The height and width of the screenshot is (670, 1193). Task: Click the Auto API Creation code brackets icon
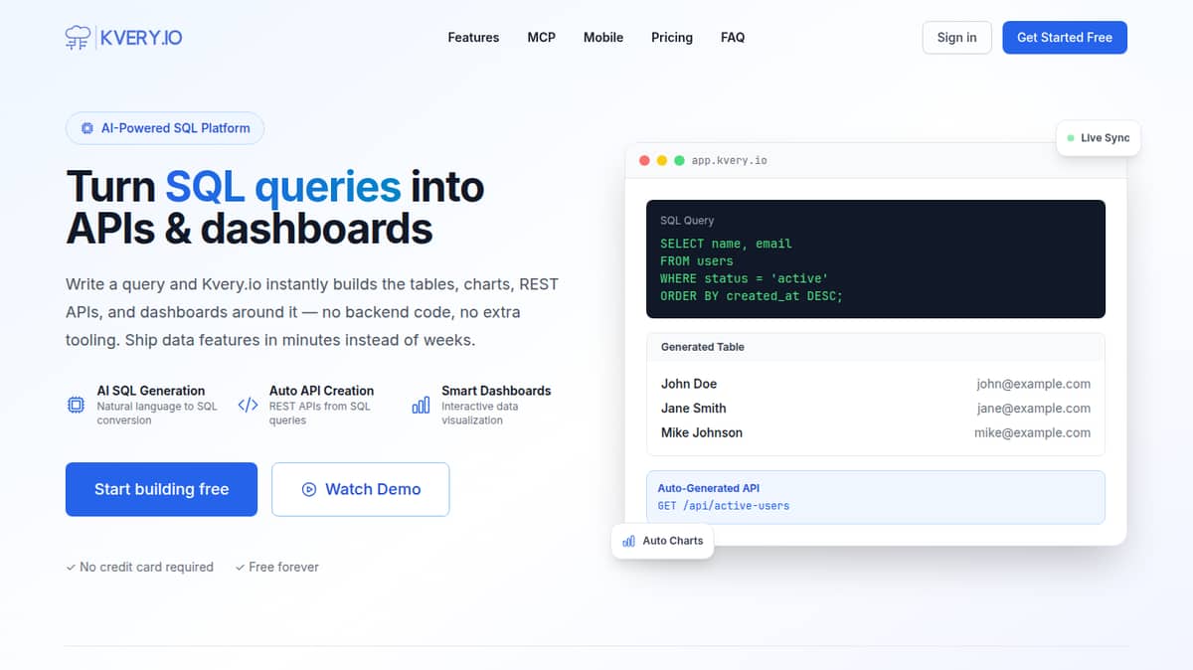(248, 405)
